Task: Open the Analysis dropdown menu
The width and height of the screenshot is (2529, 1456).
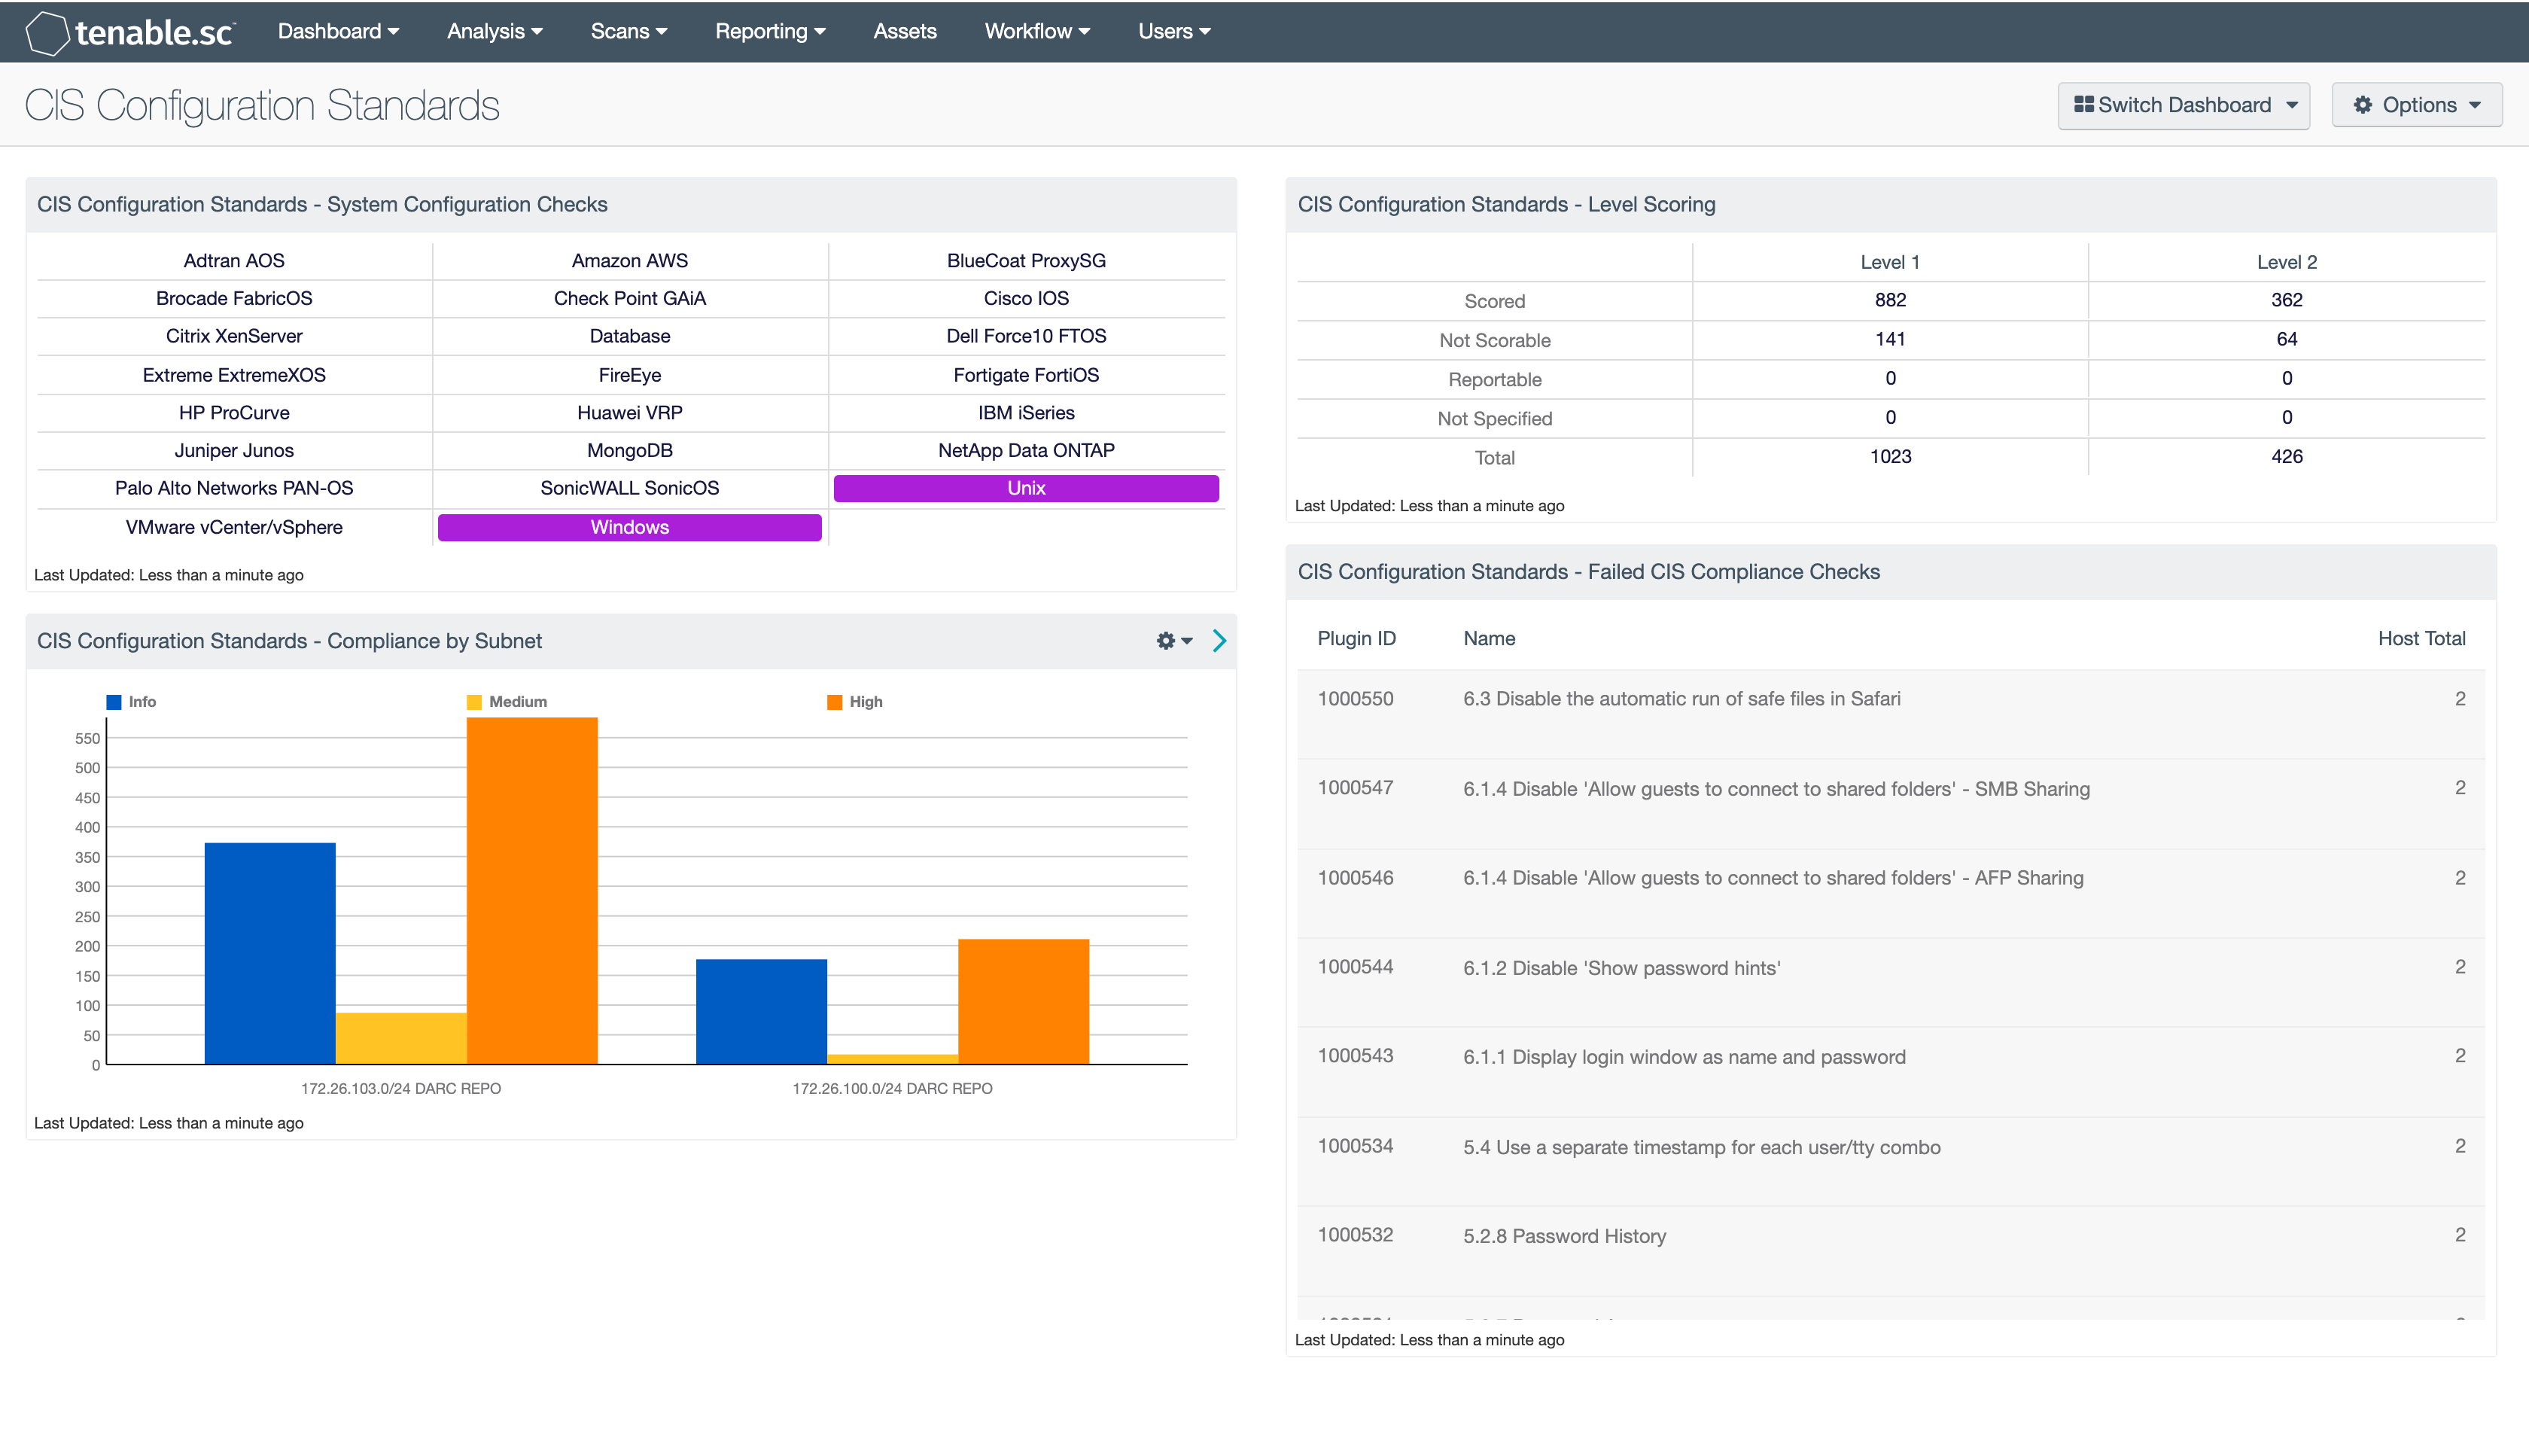Action: click(x=493, y=31)
